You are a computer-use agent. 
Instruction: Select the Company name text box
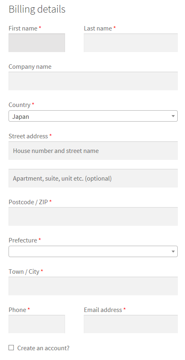[93, 81]
